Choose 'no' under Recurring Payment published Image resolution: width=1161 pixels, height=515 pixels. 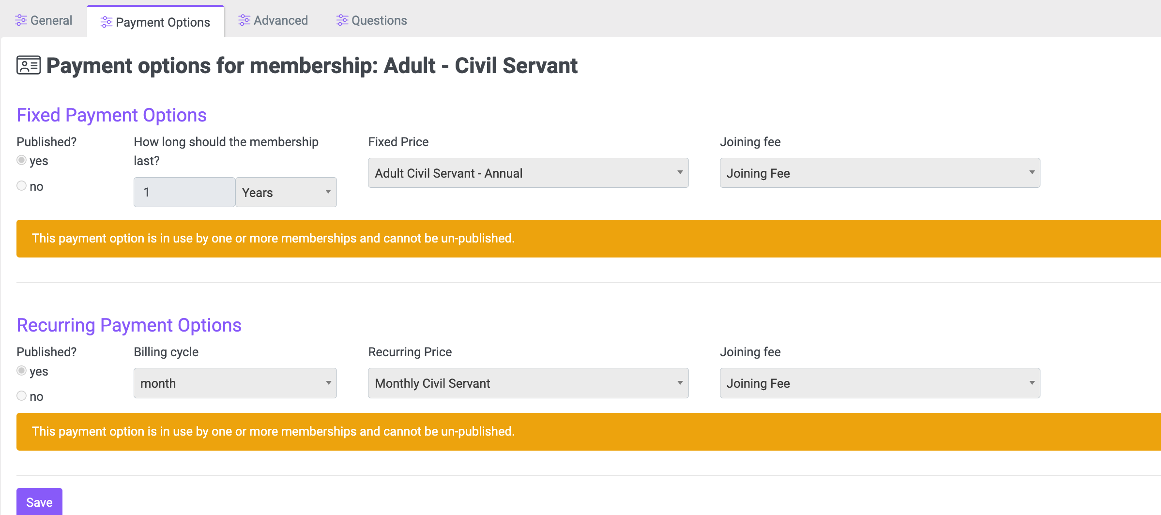(21, 396)
